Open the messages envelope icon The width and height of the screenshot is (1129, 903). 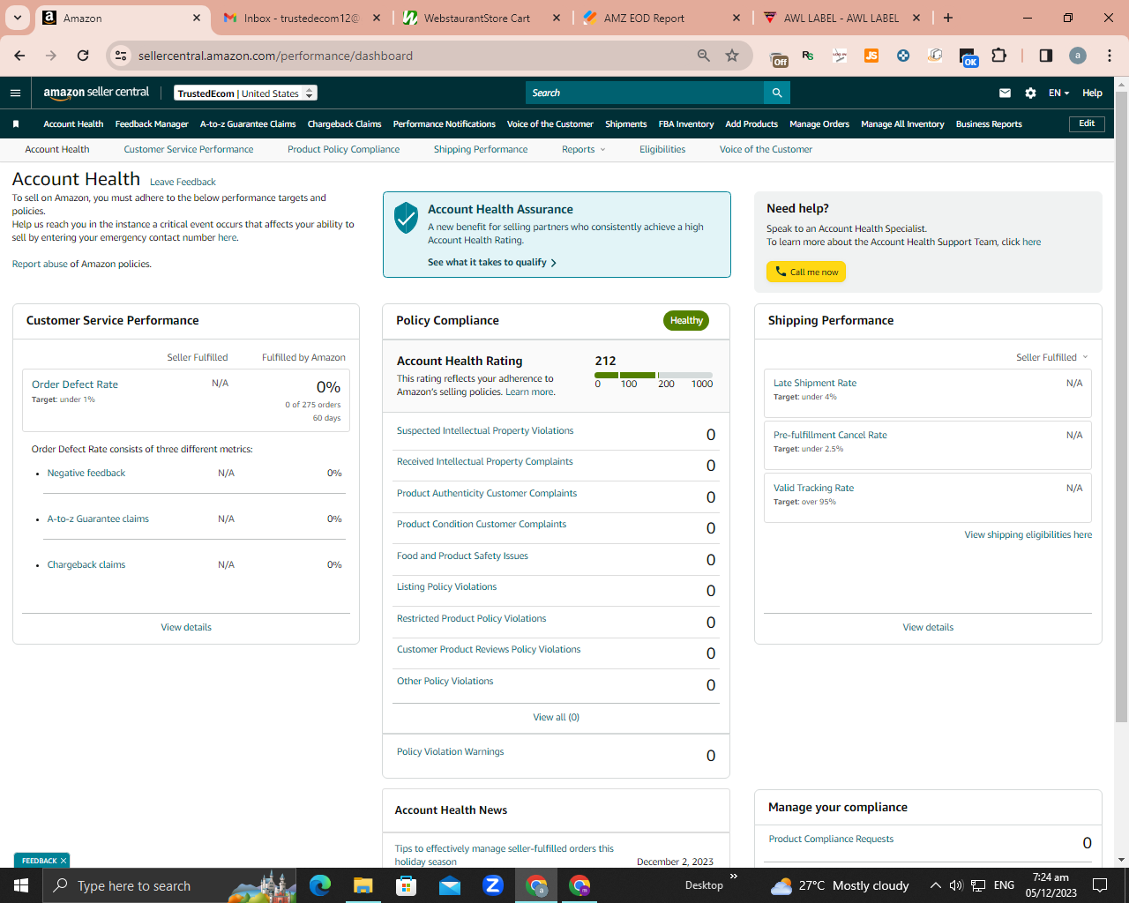click(x=1005, y=93)
